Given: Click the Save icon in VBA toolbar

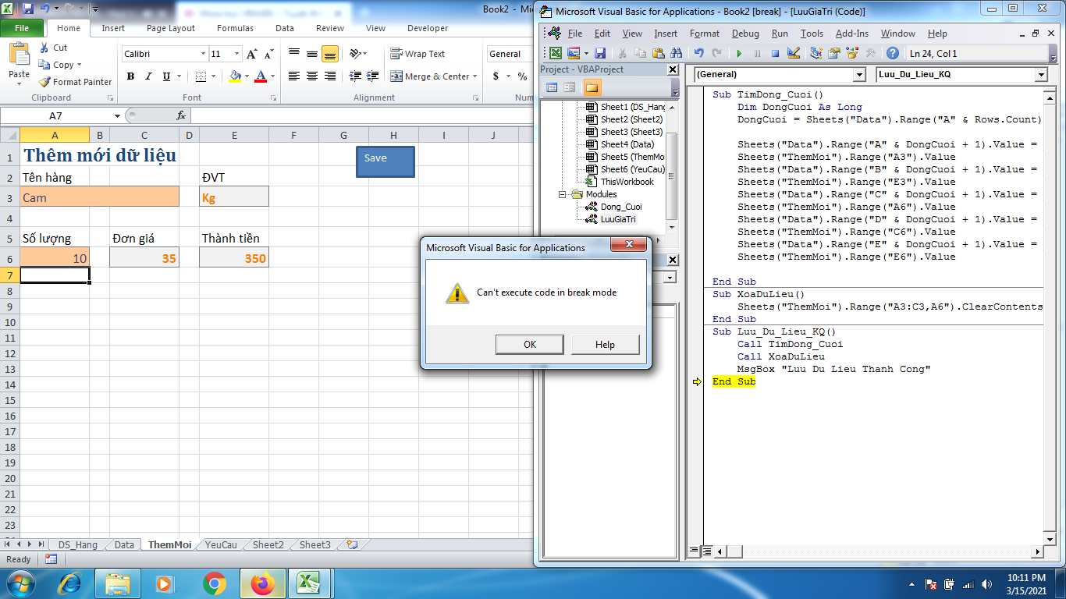Looking at the screenshot, I should point(600,53).
